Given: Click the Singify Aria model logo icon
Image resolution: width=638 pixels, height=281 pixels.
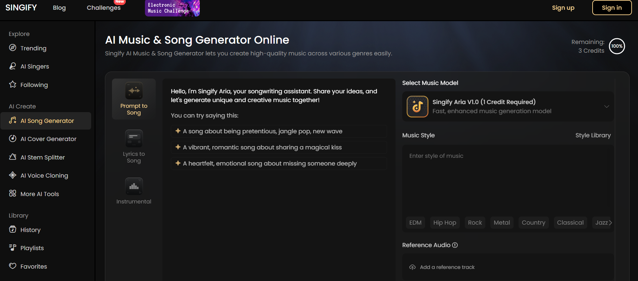Looking at the screenshot, I should (x=417, y=106).
